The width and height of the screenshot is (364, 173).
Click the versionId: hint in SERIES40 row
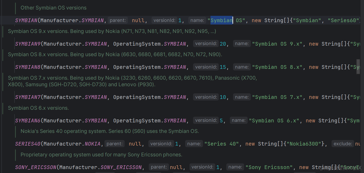[161, 144]
